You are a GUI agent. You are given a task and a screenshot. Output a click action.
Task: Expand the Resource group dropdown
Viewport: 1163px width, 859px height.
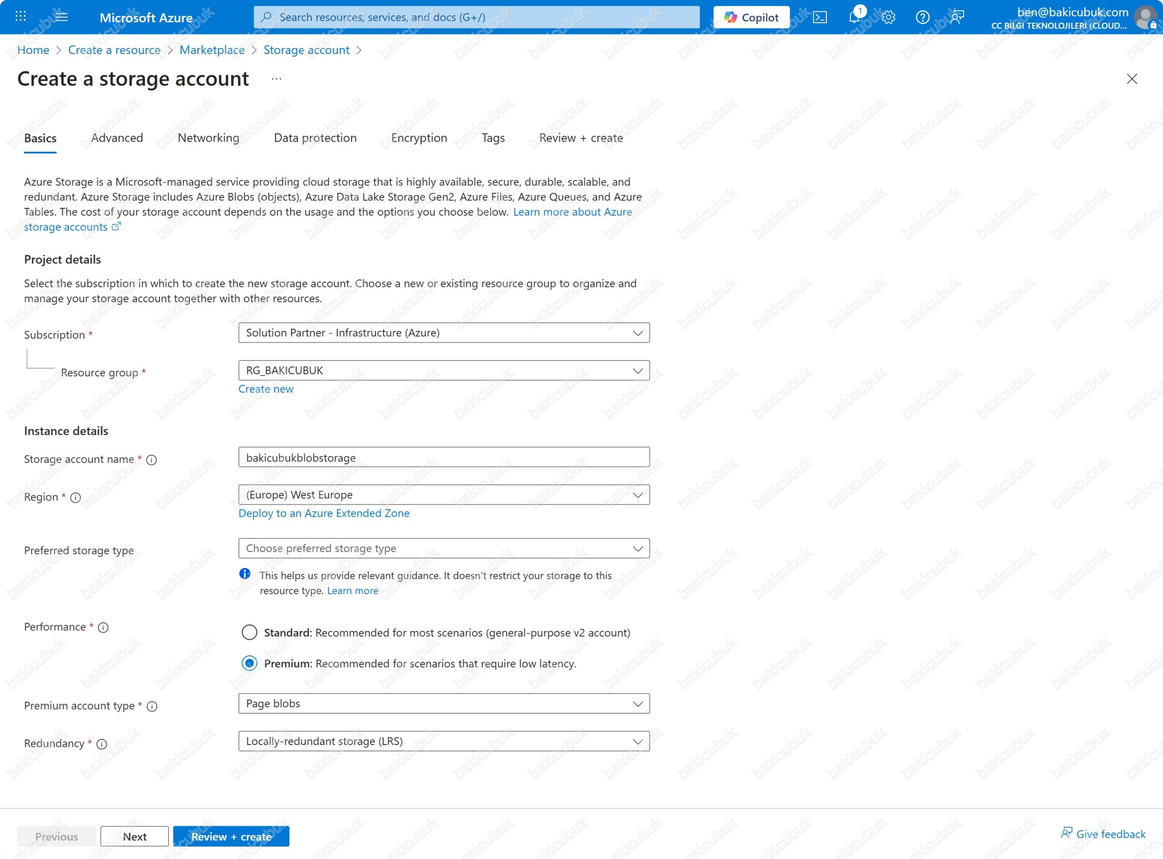click(444, 370)
